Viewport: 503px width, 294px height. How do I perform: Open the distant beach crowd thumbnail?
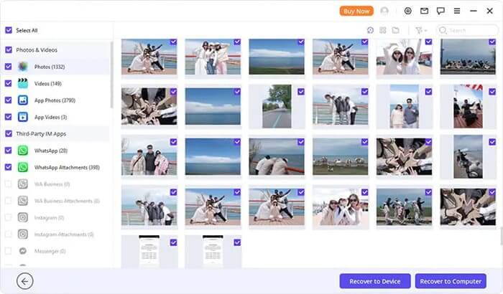(341, 156)
